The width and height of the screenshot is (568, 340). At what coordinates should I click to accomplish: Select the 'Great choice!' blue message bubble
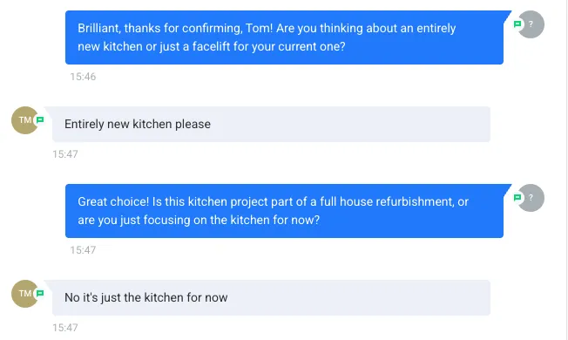click(x=284, y=211)
